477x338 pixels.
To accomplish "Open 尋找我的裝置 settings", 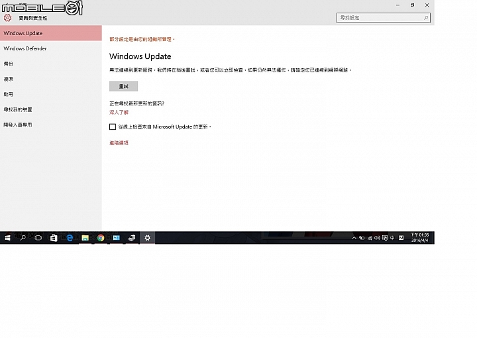I will [x=51, y=109].
